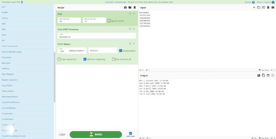
Task: Open the Options link
Action: pos(248,2)
